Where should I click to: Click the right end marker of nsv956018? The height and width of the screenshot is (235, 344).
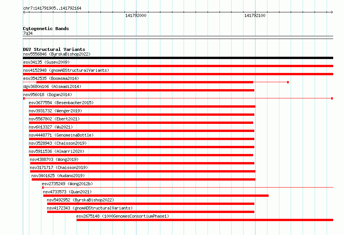tap(332, 98)
